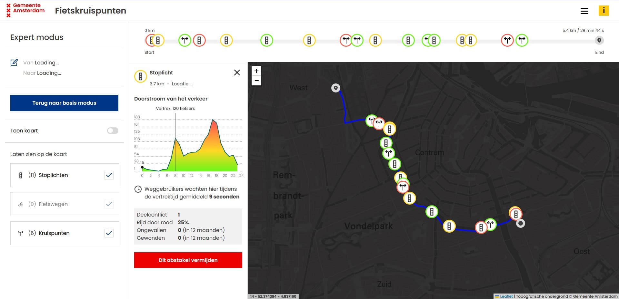Image resolution: width=619 pixels, height=299 pixels.
Task: Click the yellow info icon
Action: (x=604, y=11)
